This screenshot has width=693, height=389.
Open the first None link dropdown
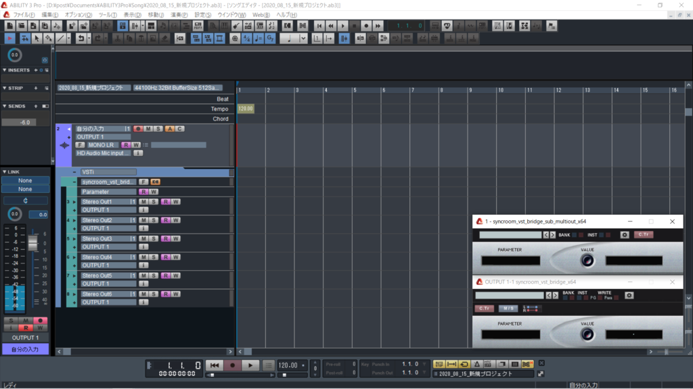pos(25,181)
